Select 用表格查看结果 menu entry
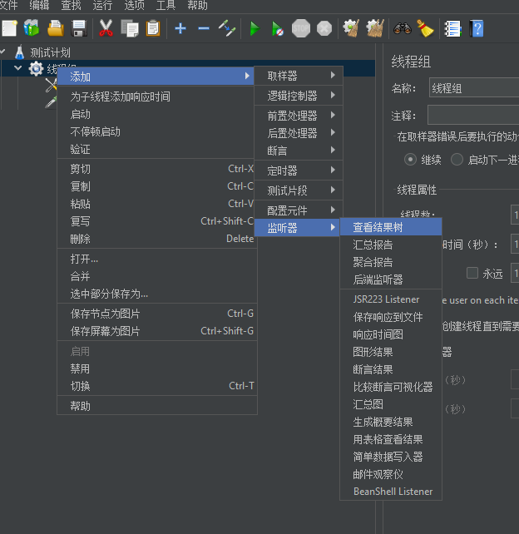The width and height of the screenshot is (519, 534). [x=391, y=439]
